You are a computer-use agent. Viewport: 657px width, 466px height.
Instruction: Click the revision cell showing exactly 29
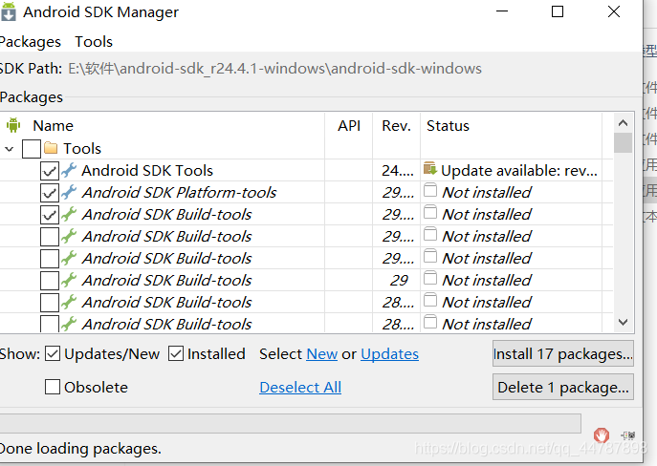tap(399, 281)
